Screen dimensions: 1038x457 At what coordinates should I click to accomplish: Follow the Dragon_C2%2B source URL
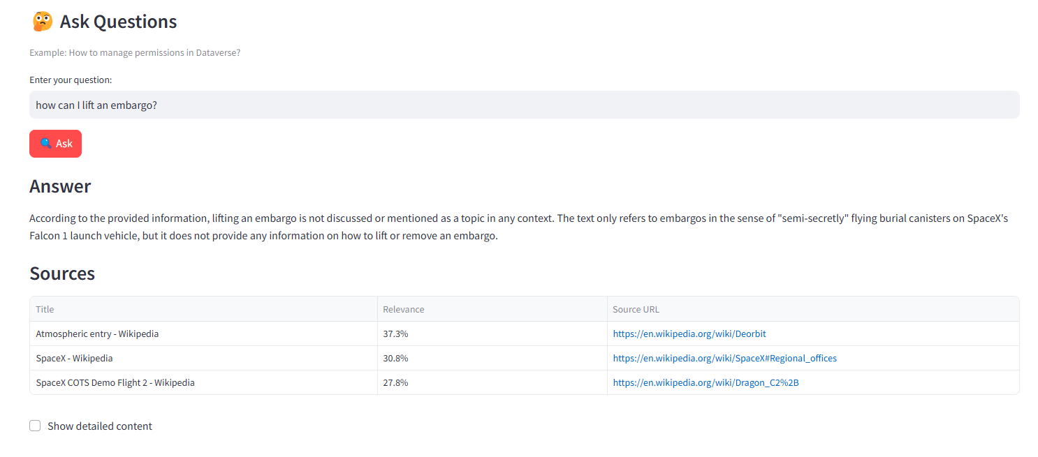click(706, 383)
